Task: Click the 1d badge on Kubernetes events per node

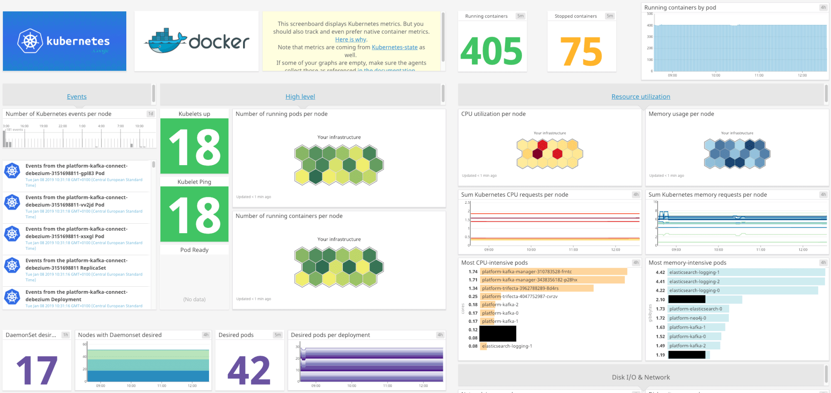Action: [151, 114]
